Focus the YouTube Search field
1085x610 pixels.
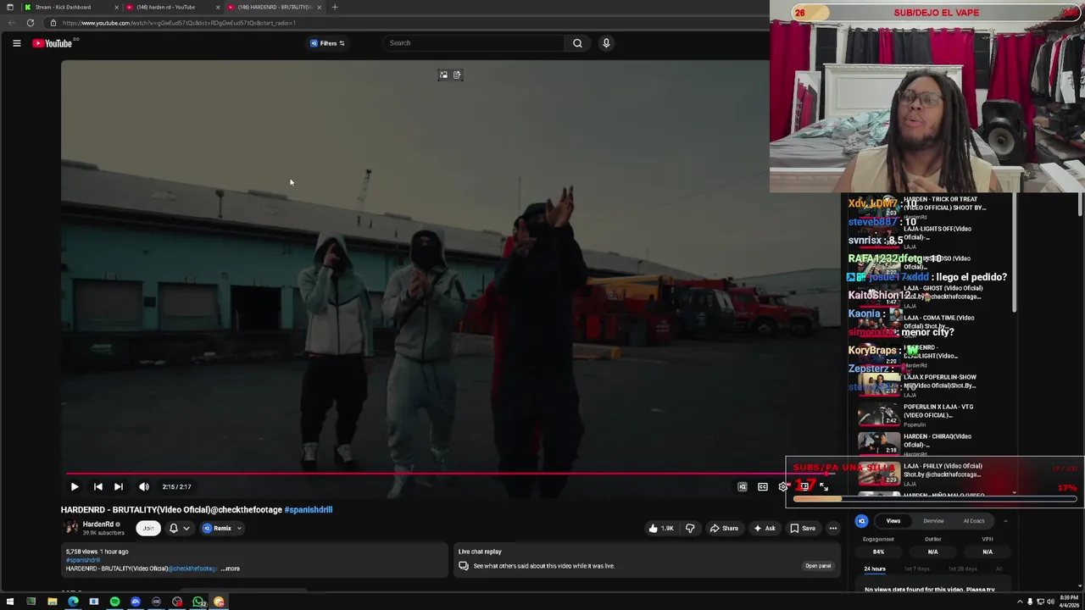point(475,43)
